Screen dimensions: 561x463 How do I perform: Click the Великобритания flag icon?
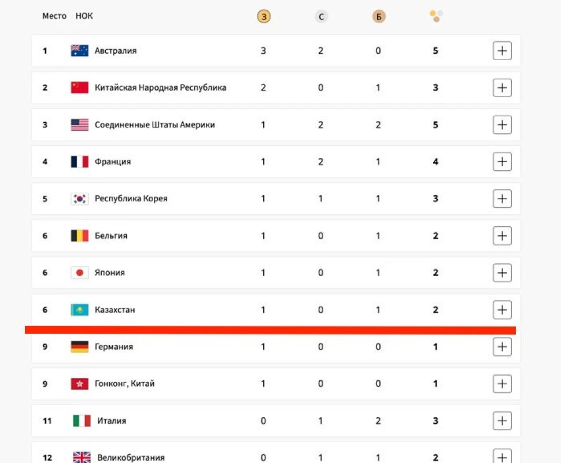point(82,457)
